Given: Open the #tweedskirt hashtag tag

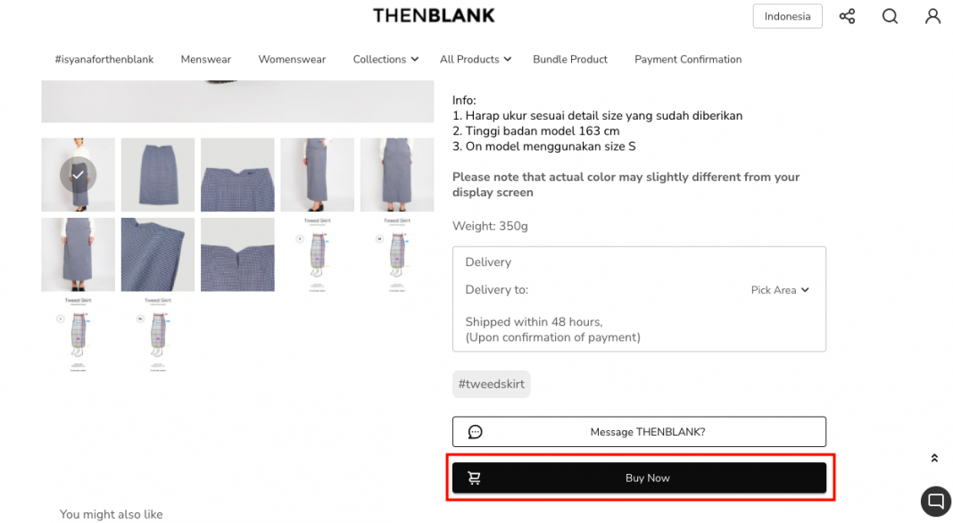Looking at the screenshot, I should pyautogui.click(x=491, y=385).
